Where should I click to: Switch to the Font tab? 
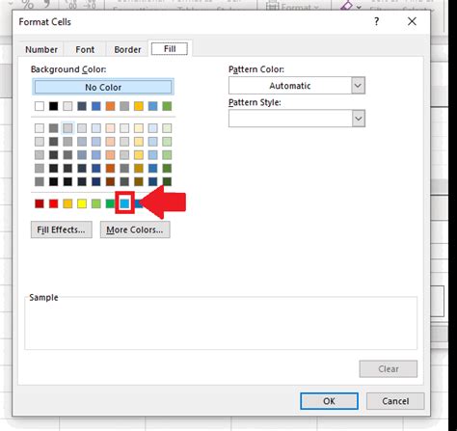coord(85,49)
